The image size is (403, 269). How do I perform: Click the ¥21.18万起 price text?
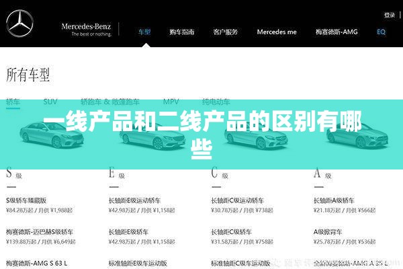tap(327, 210)
